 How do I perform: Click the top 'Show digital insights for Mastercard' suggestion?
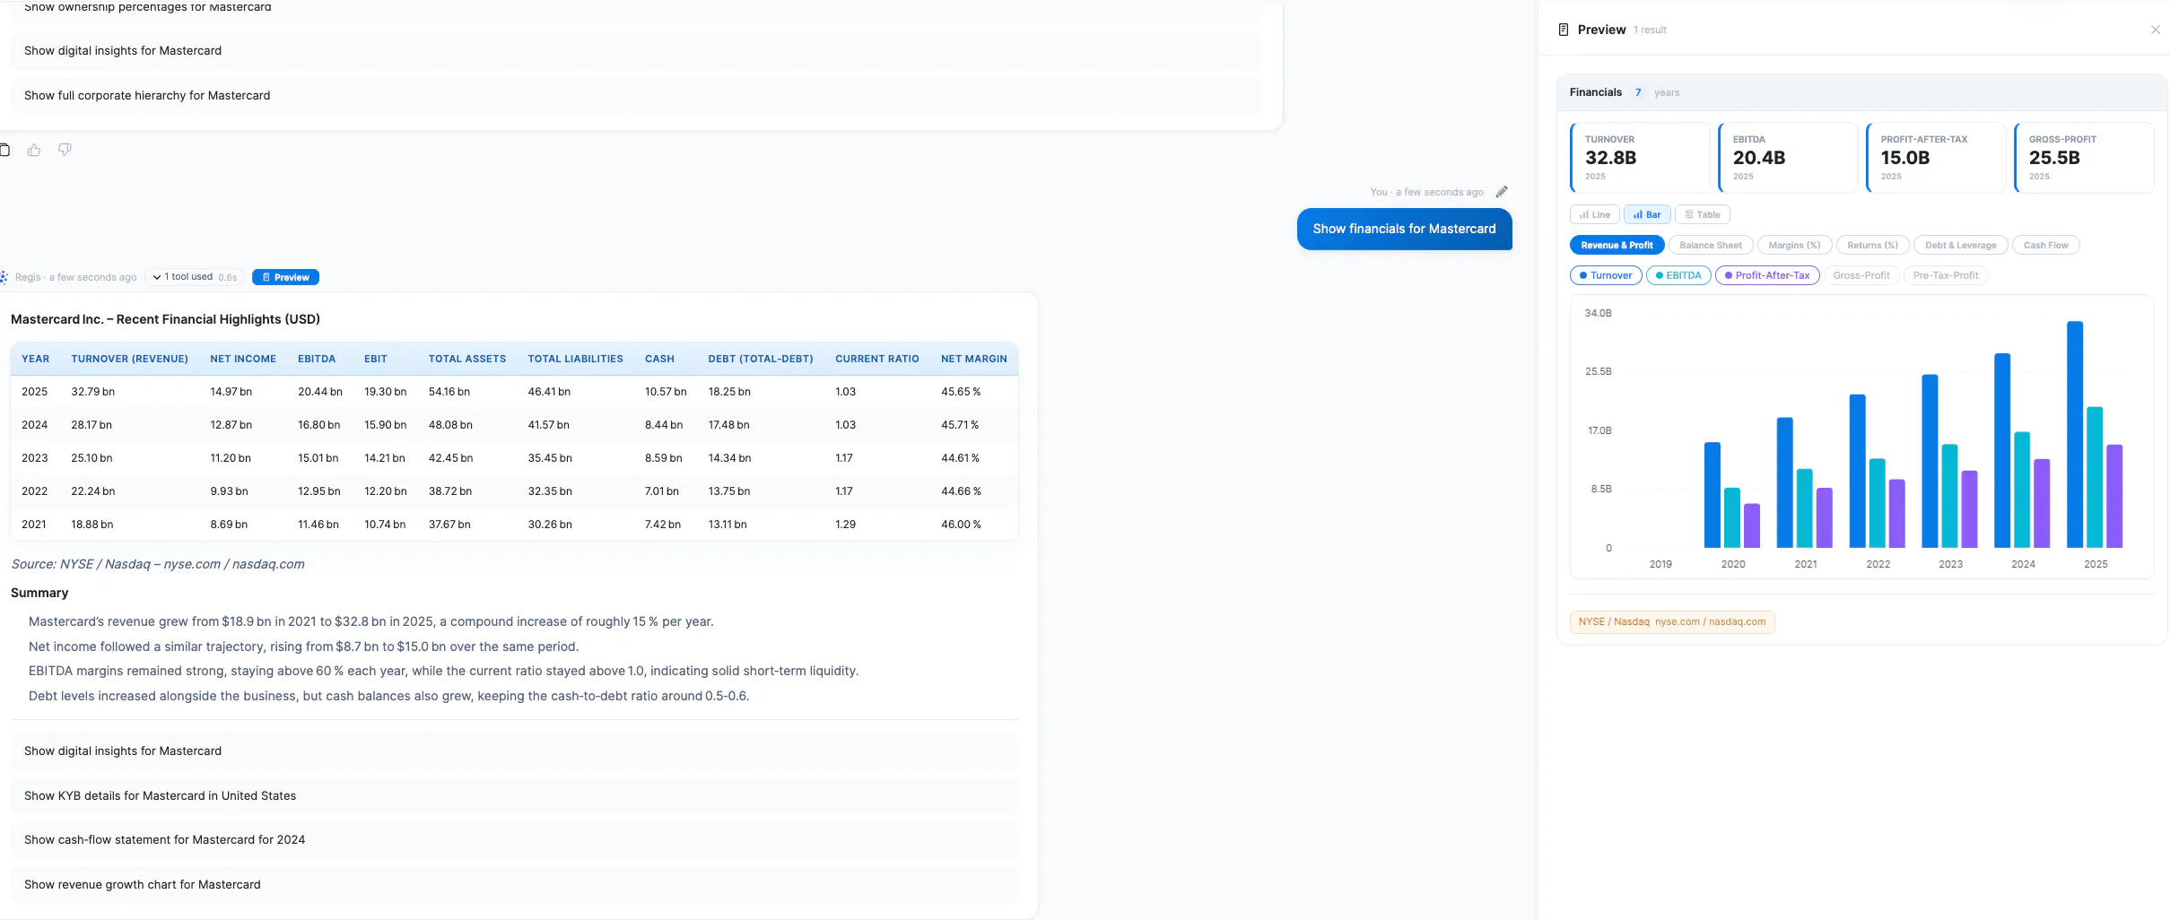click(x=636, y=51)
